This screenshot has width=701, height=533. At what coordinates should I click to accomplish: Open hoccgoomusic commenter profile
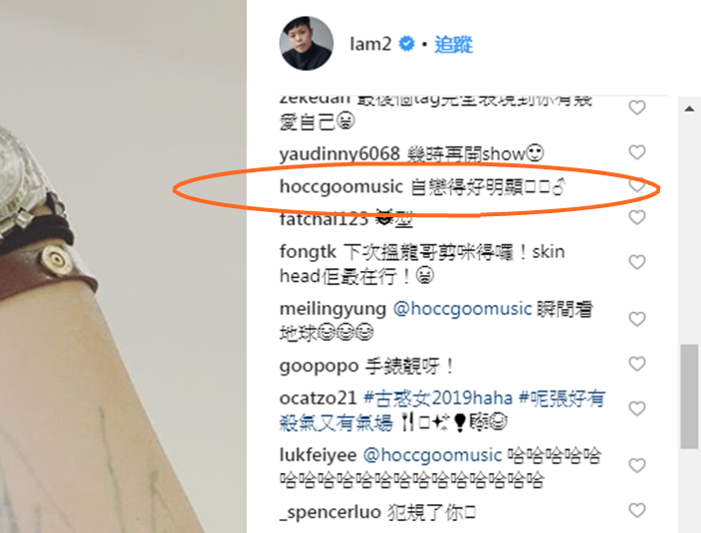[x=342, y=186]
